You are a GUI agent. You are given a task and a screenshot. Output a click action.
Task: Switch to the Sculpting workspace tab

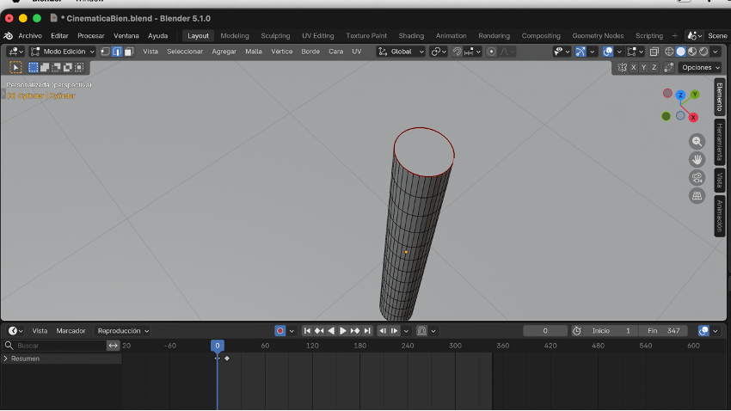275,36
